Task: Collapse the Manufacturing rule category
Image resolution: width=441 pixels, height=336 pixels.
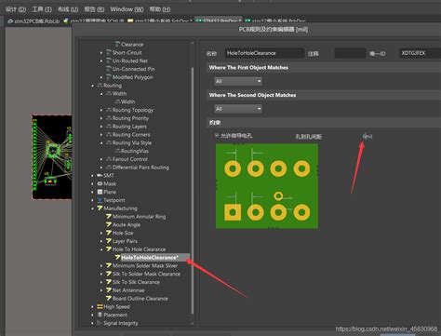Action: point(92,208)
